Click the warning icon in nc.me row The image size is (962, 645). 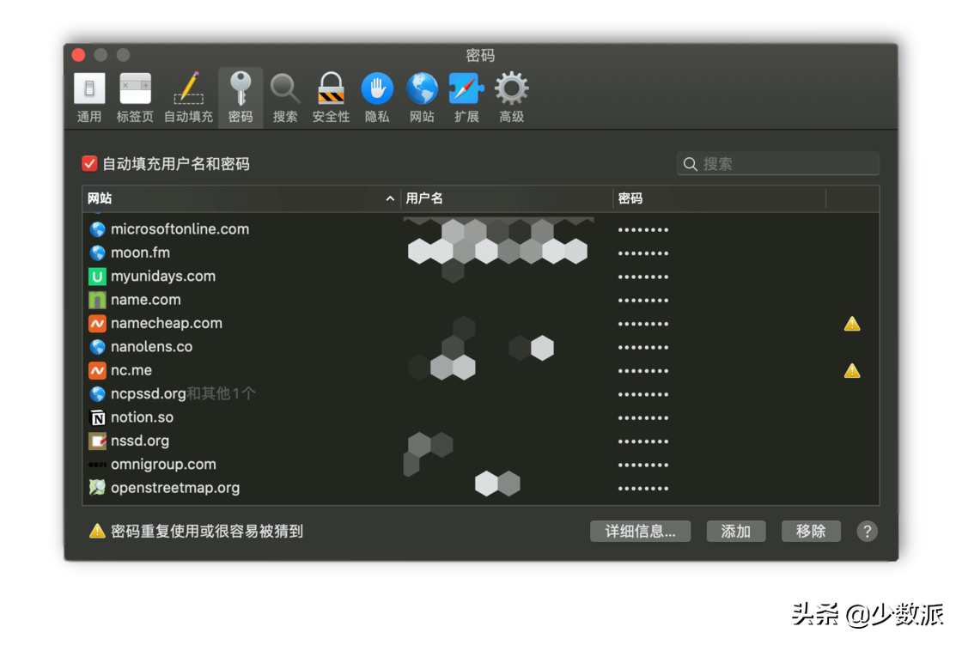click(852, 371)
